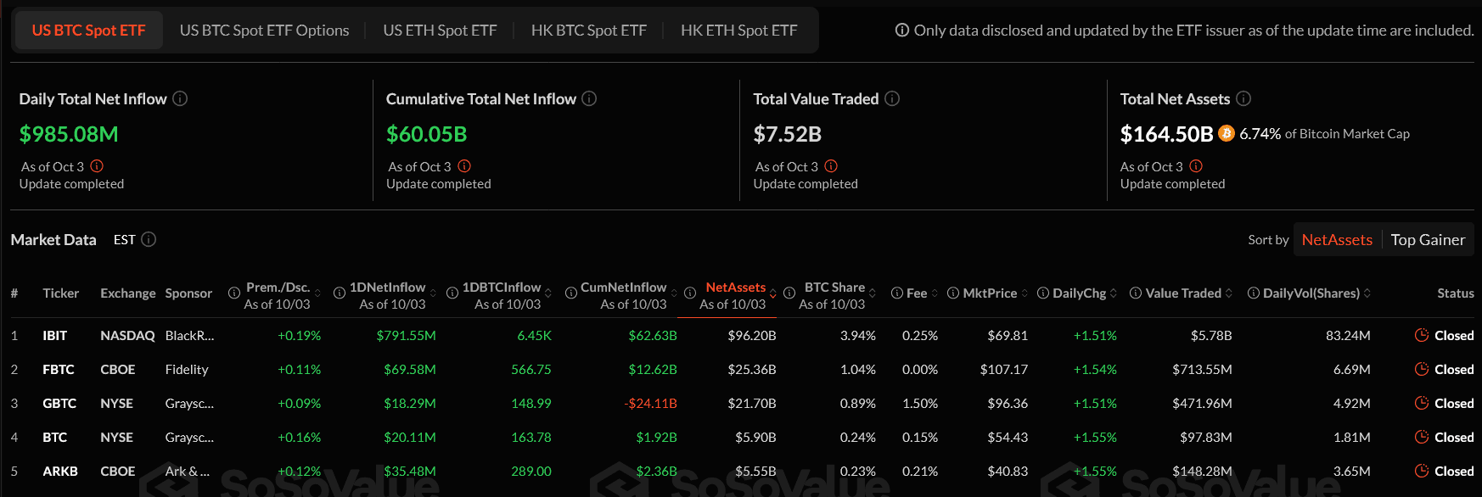
Task: Open the IBIT ticker link
Action: (x=55, y=336)
